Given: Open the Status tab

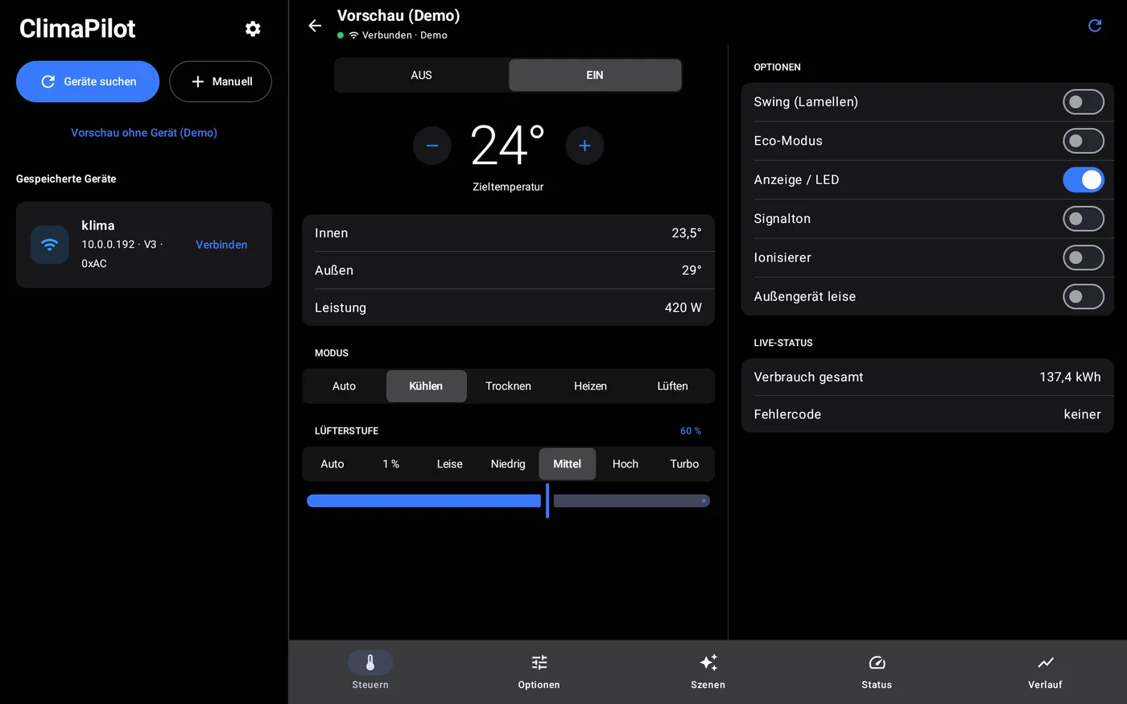Looking at the screenshot, I should click(x=877, y=671).
